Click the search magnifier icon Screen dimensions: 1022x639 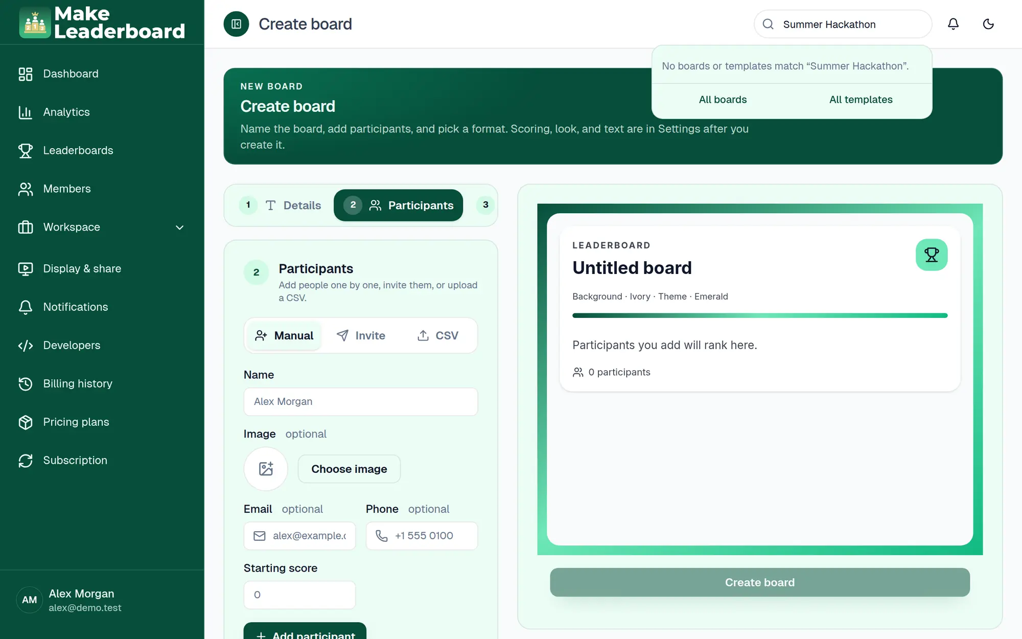(768, 24)
